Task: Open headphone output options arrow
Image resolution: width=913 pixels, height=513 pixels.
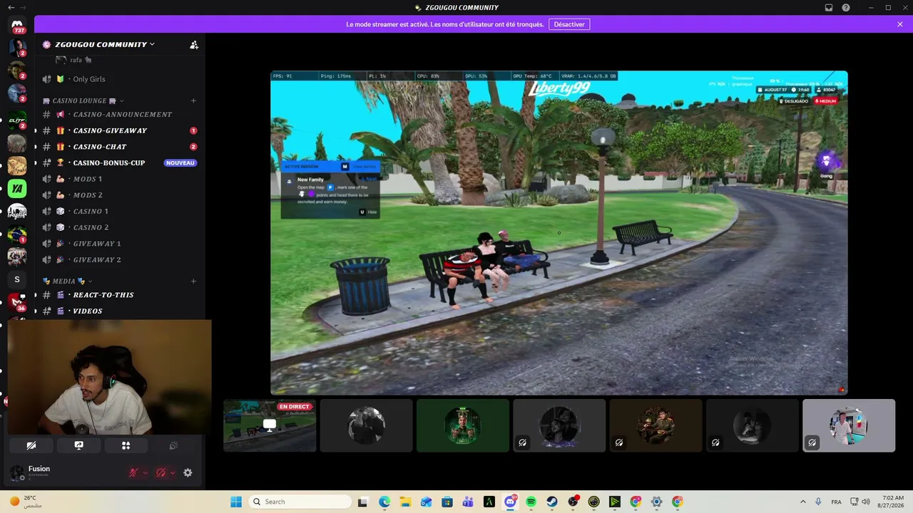Action: 173,472
